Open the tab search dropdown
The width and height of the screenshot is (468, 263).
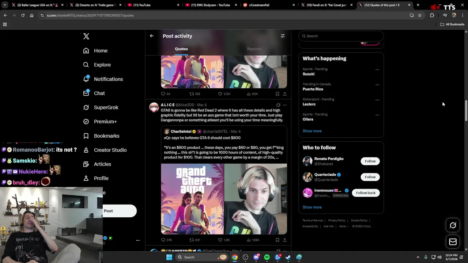click(x=4, y=5)
